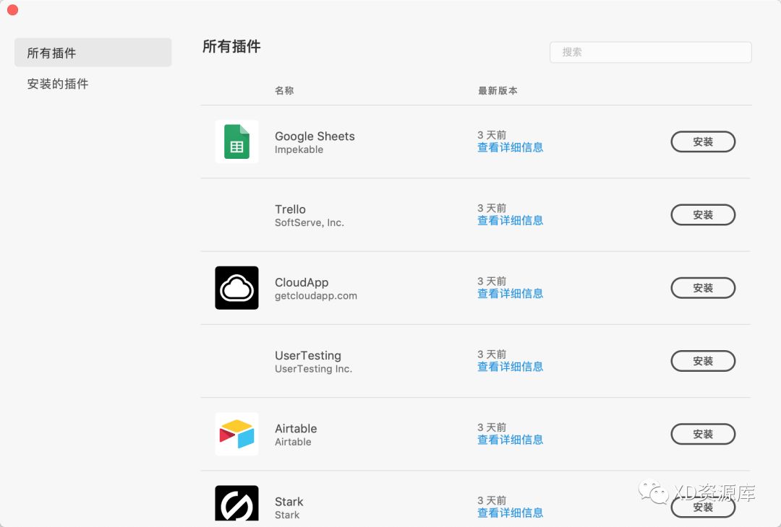
Task: Open 查看详细信息 for Trello
Action: [510, 221]
